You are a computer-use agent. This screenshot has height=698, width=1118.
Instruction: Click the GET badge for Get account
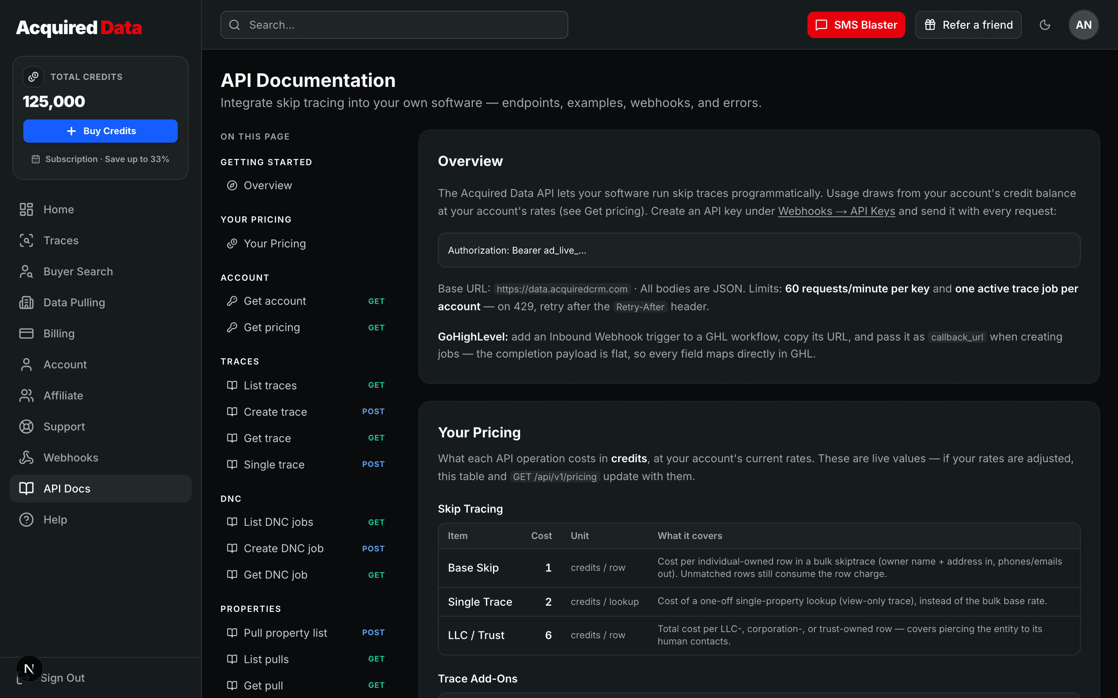tap(376, 301)
